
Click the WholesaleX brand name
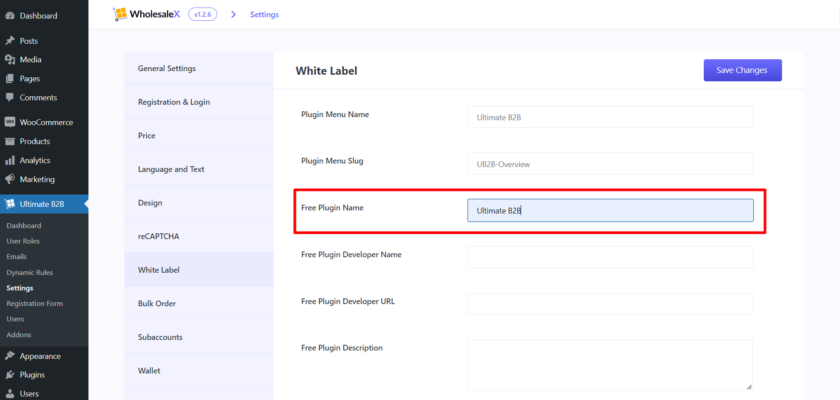pos(155,14)
